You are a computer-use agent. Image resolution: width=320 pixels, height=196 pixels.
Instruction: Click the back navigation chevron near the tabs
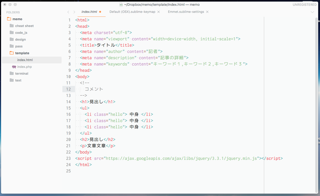(x=68, y=12)
